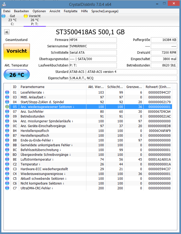
Task: Select the Anz. Suchfehler parameter name
Action: (32, 111)
